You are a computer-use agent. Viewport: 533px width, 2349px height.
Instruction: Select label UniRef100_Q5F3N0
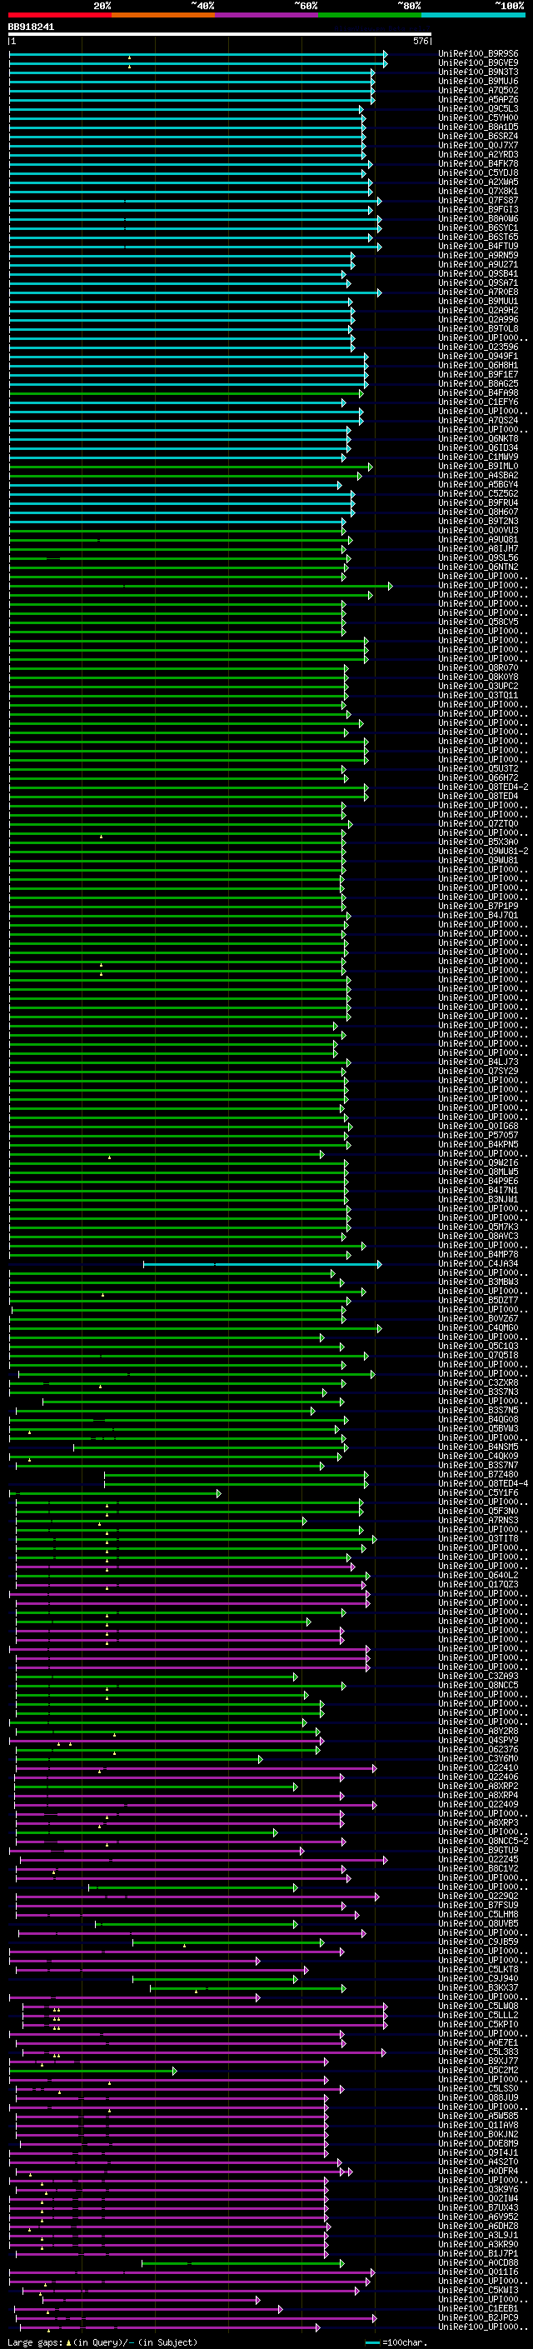click(478, 1511)
